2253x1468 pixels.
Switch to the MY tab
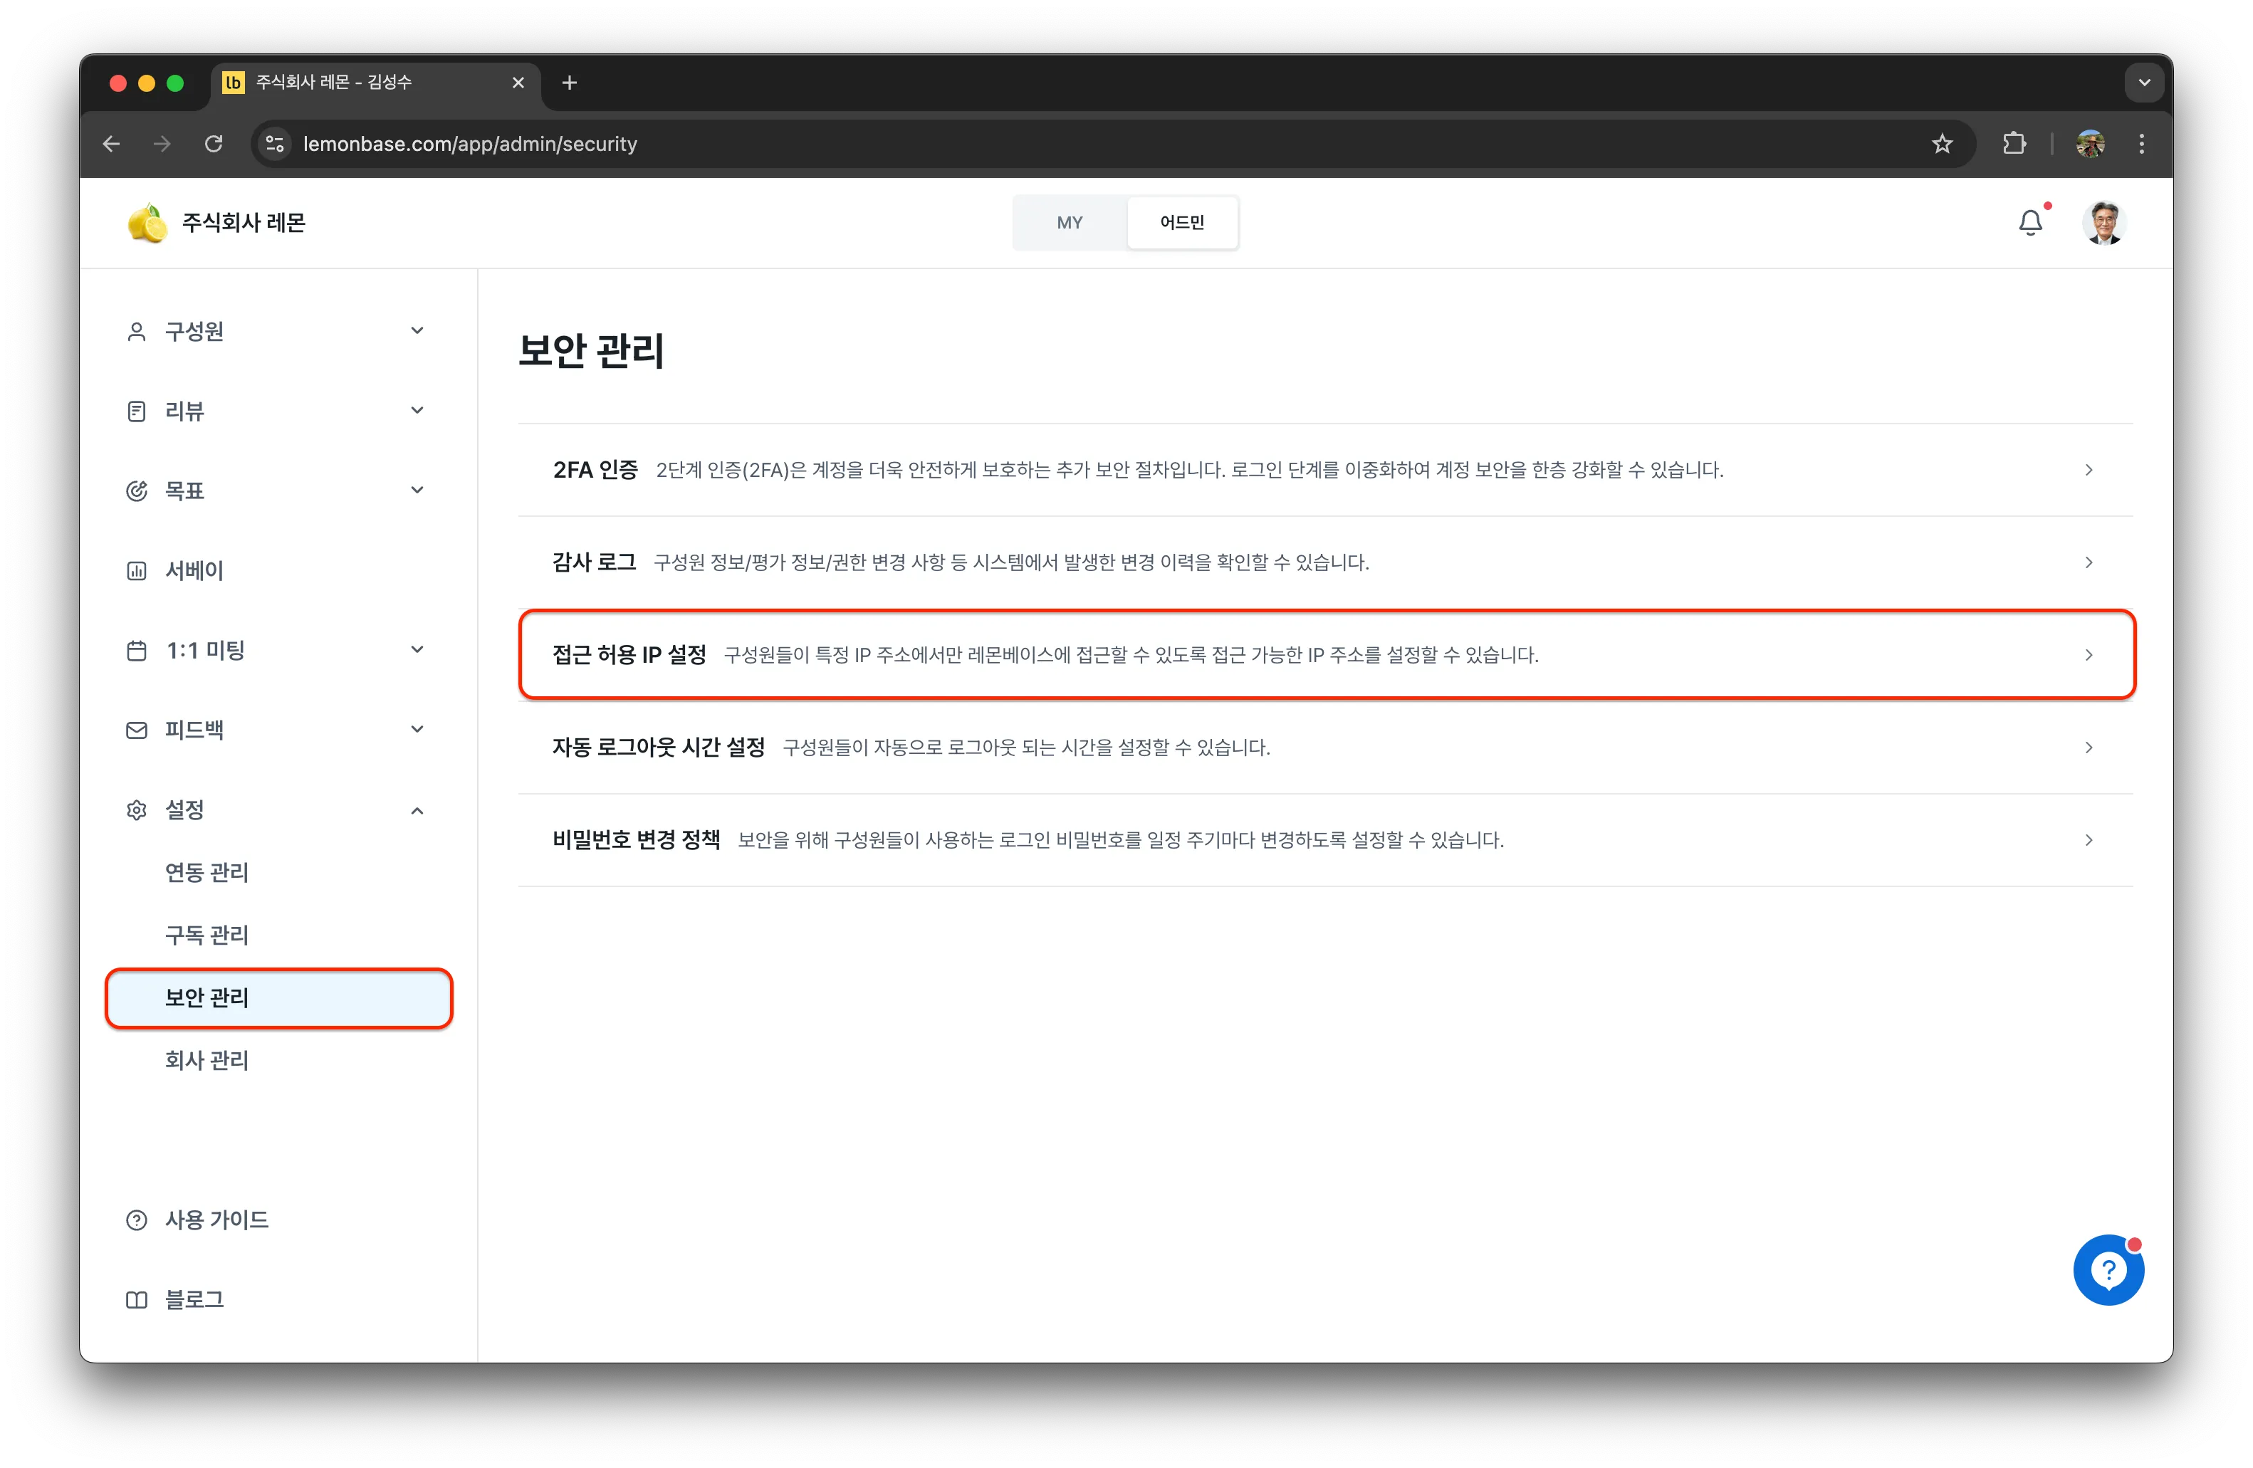click(x=1070, y=222)
